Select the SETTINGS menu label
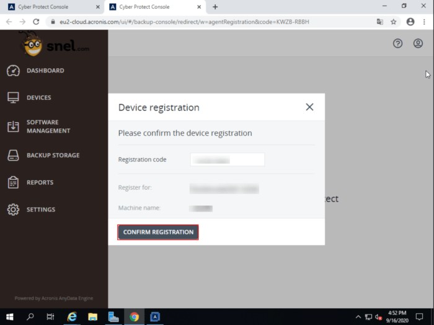 click(41, 210)
